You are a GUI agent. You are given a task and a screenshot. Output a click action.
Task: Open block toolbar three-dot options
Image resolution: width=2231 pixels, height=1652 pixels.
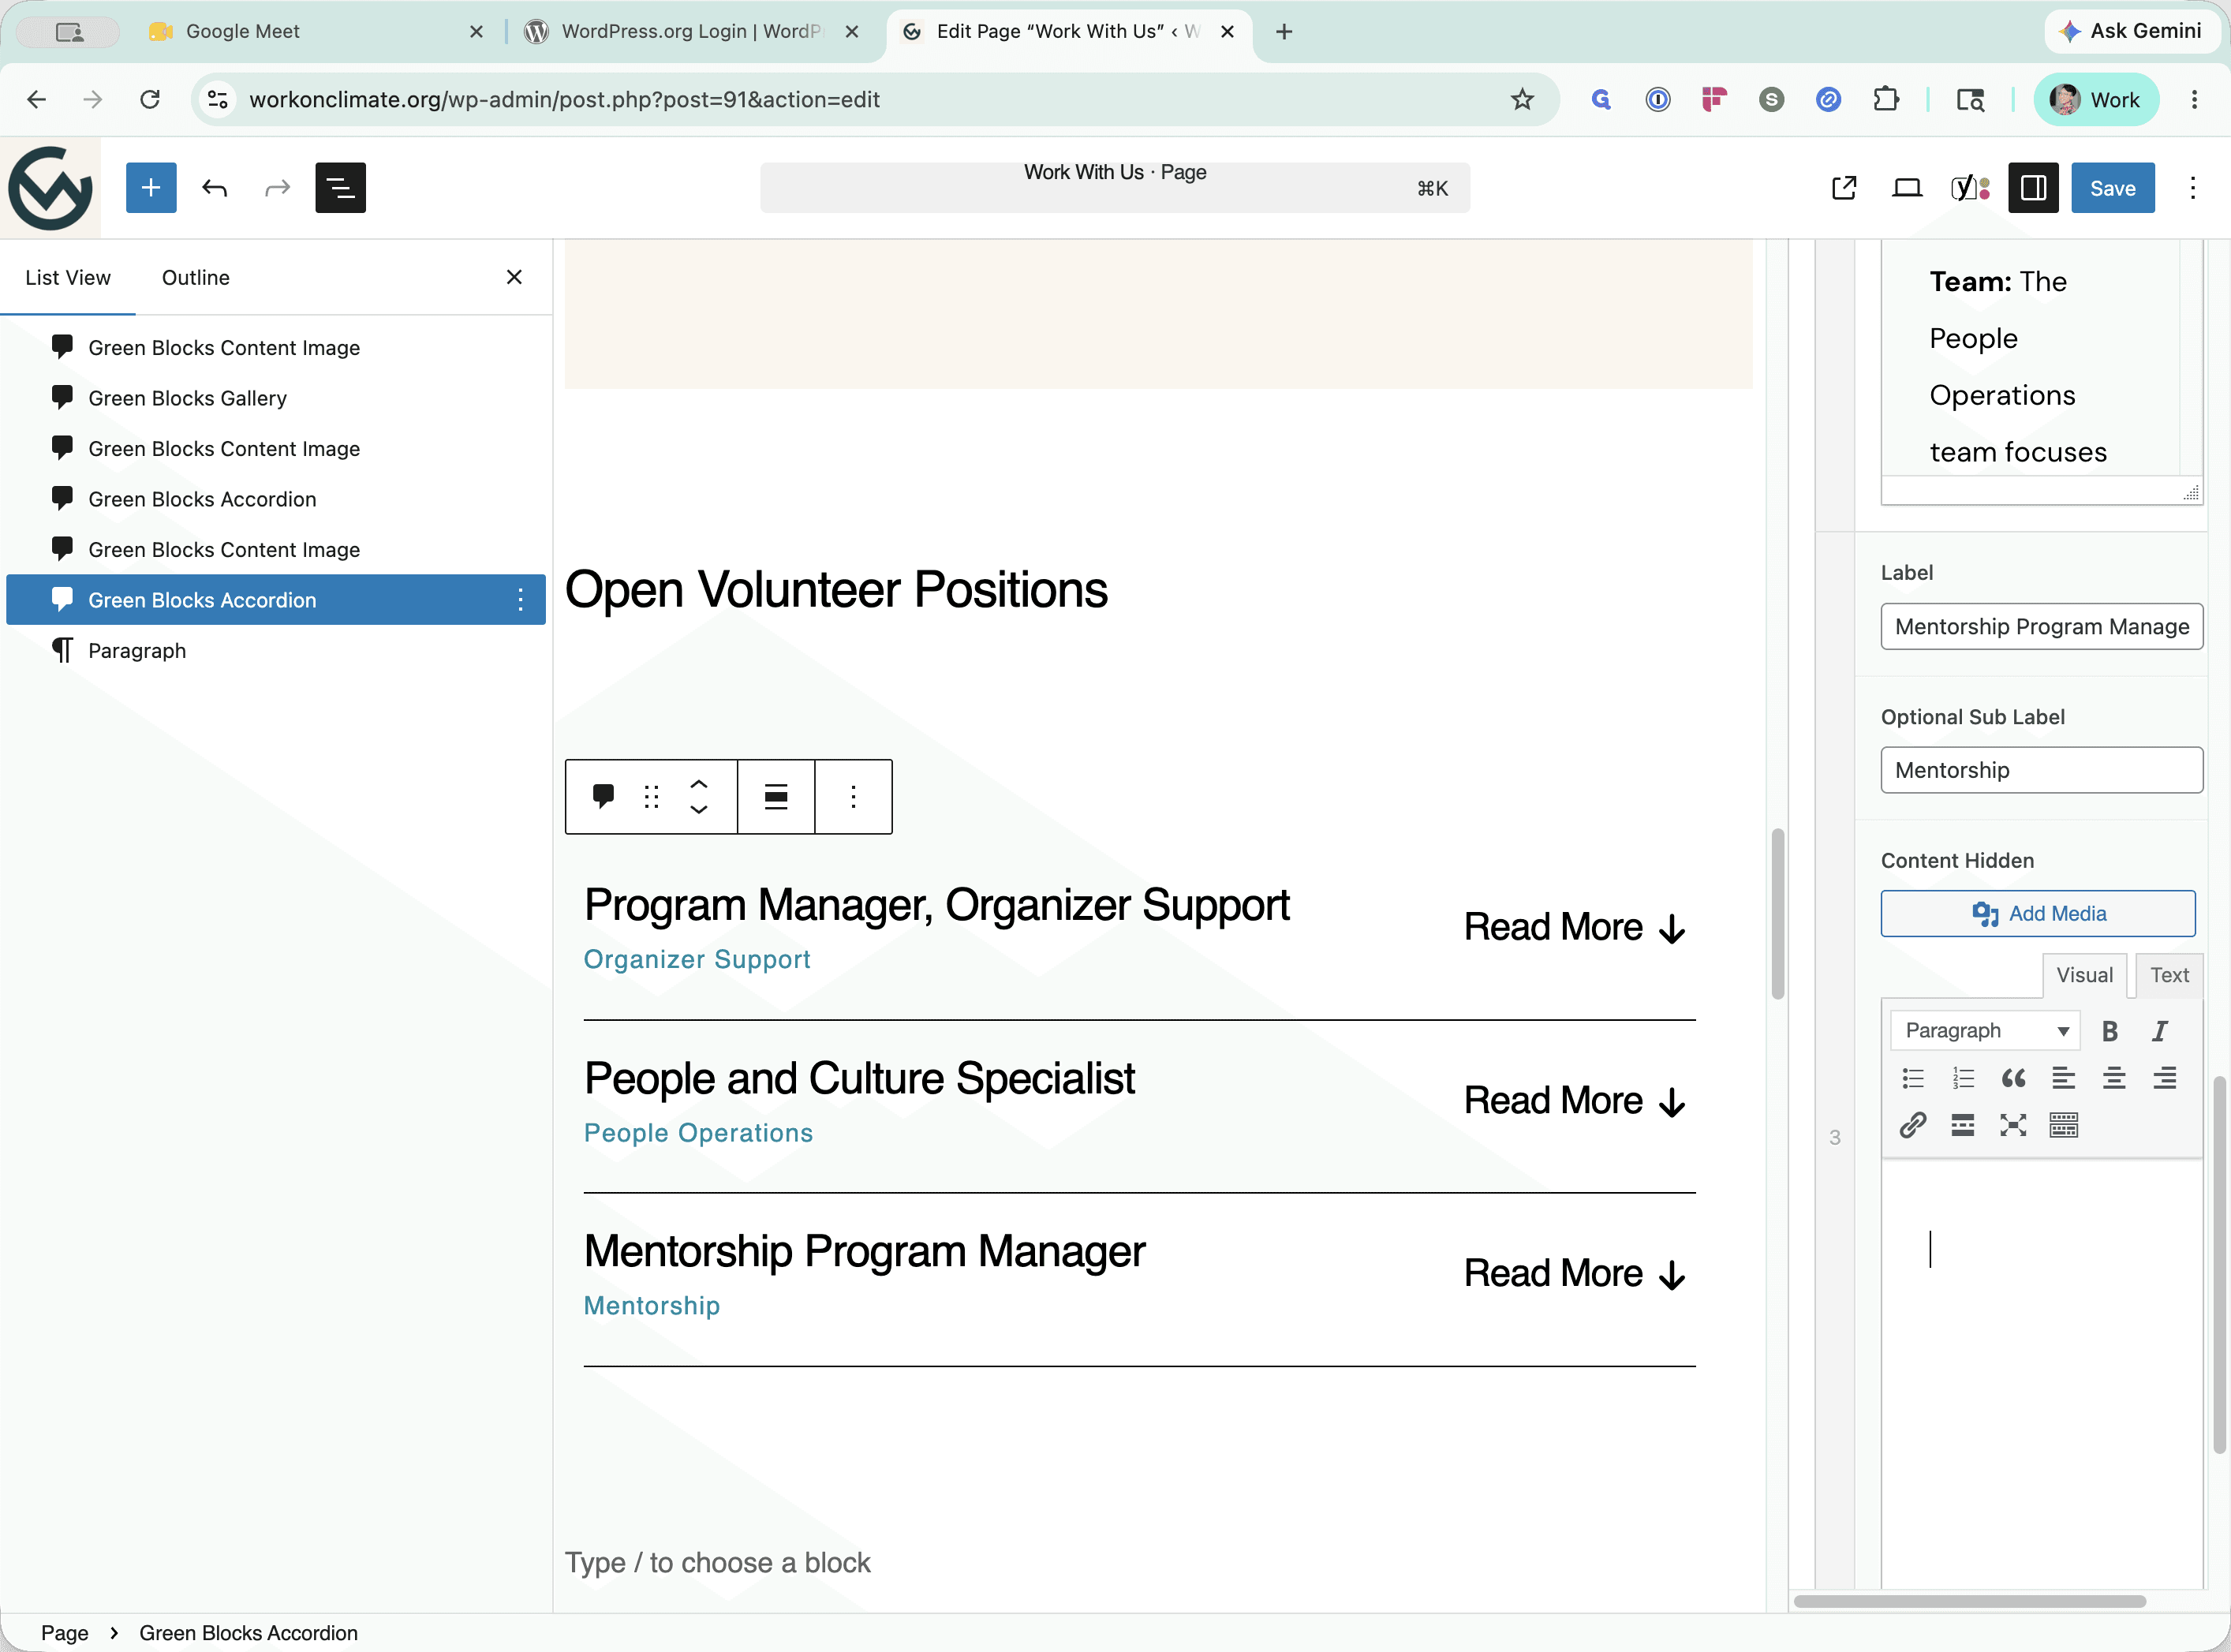point(853,796)
